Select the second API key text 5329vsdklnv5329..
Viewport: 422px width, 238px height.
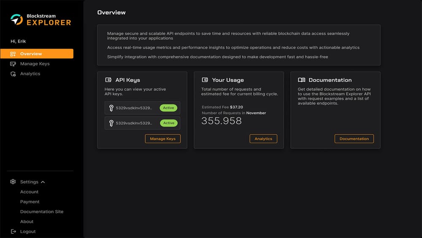coord(134,123)
